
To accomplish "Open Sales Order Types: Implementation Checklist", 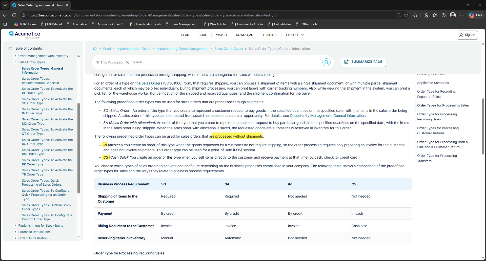I will point(40,81).
